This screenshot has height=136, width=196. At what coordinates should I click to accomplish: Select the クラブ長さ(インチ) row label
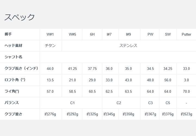pyautogui.click(x=21, y=69)
